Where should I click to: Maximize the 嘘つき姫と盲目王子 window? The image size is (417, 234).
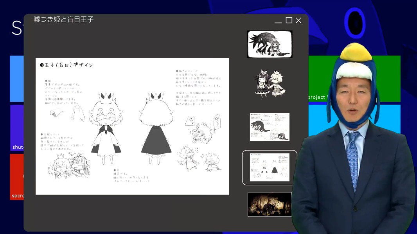[x=289, y=20]
